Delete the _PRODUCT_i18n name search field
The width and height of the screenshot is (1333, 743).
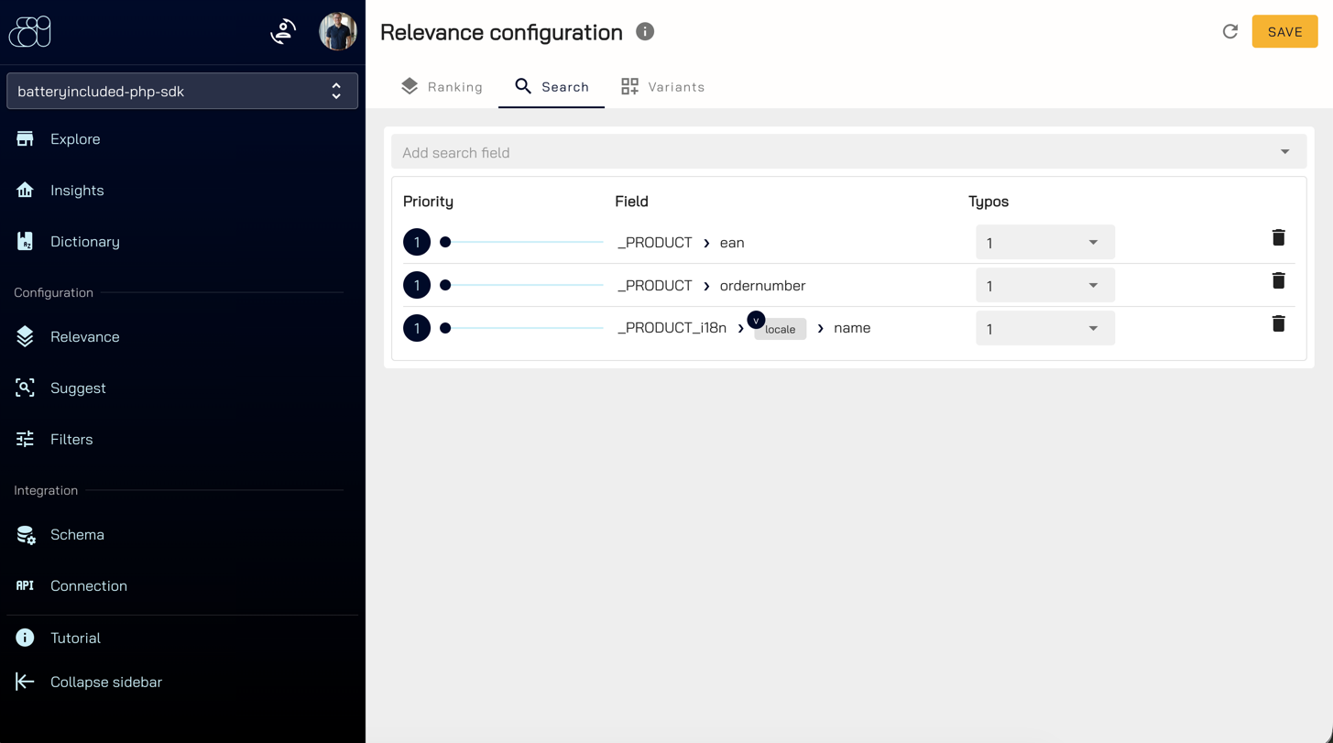[1278, 324]
